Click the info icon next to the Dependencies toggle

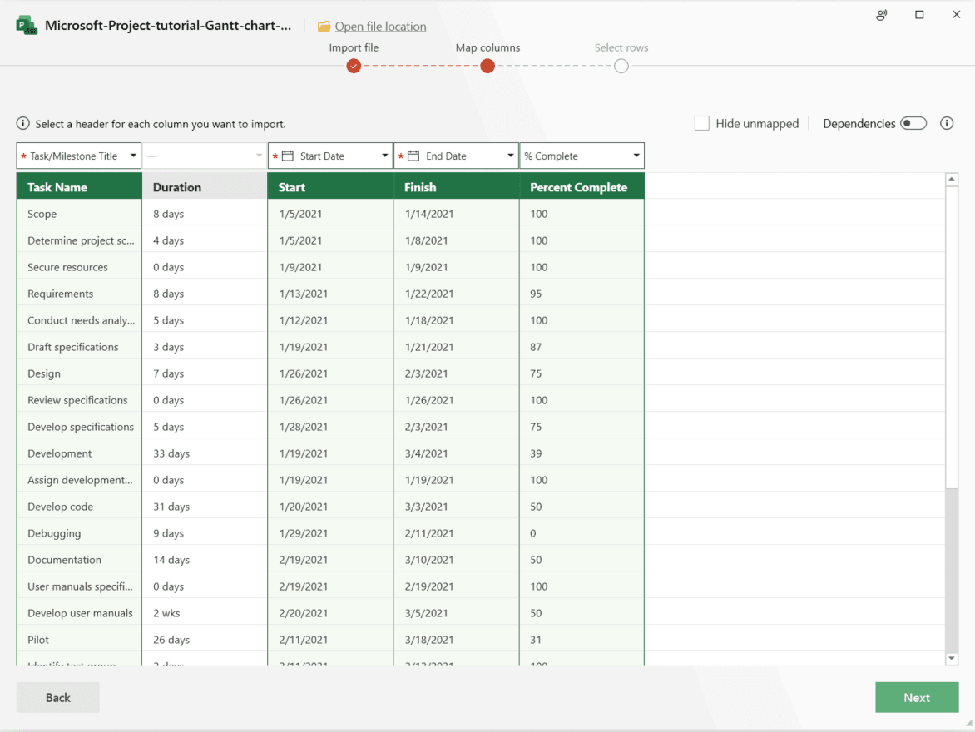pos(947,123)
